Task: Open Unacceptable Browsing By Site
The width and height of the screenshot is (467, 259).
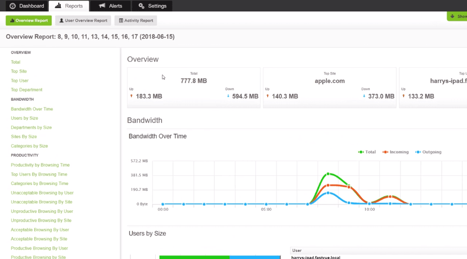Action: 42,202
